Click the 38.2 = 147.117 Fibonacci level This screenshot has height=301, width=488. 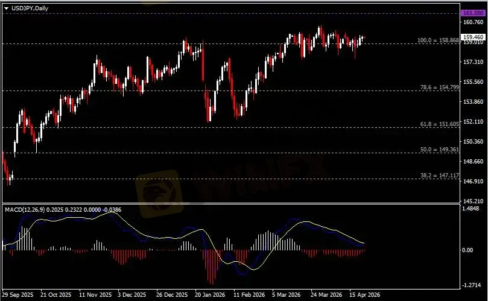click(x=440, y=175)
